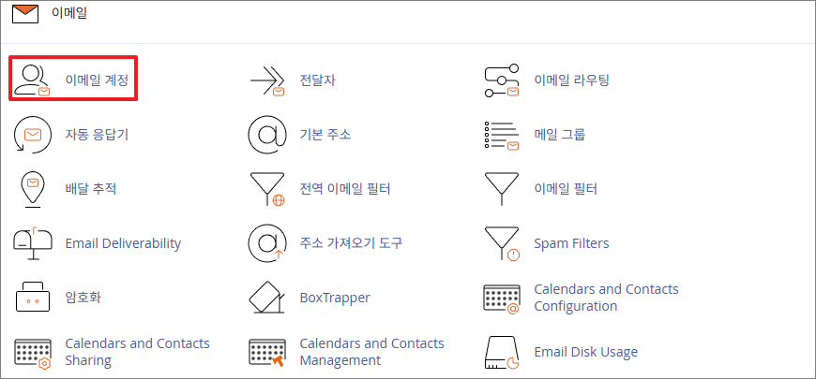Open the Email Disk Usage drive icon
This screenshot has width=816, height=379.
(x=501, y=352)
